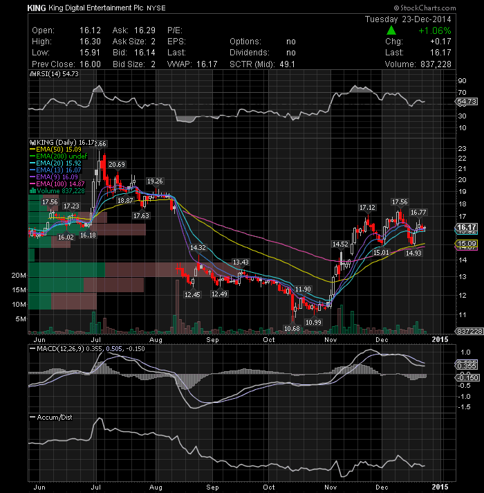
Task: Click the 10.68 price low label
Action: pos(292,329)
